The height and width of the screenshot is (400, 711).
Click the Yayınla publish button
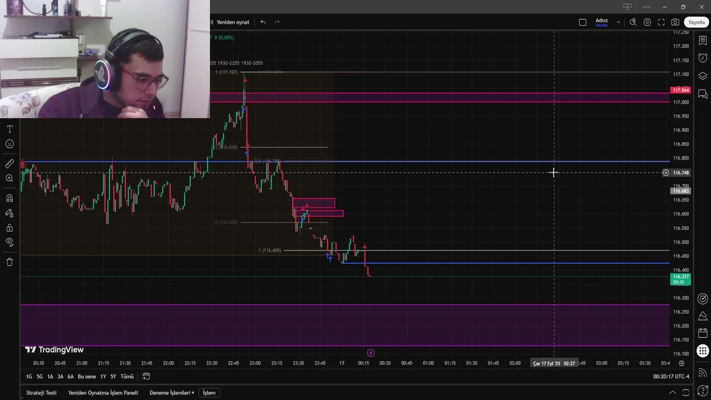pyautogui.click(x=697, y=22)
